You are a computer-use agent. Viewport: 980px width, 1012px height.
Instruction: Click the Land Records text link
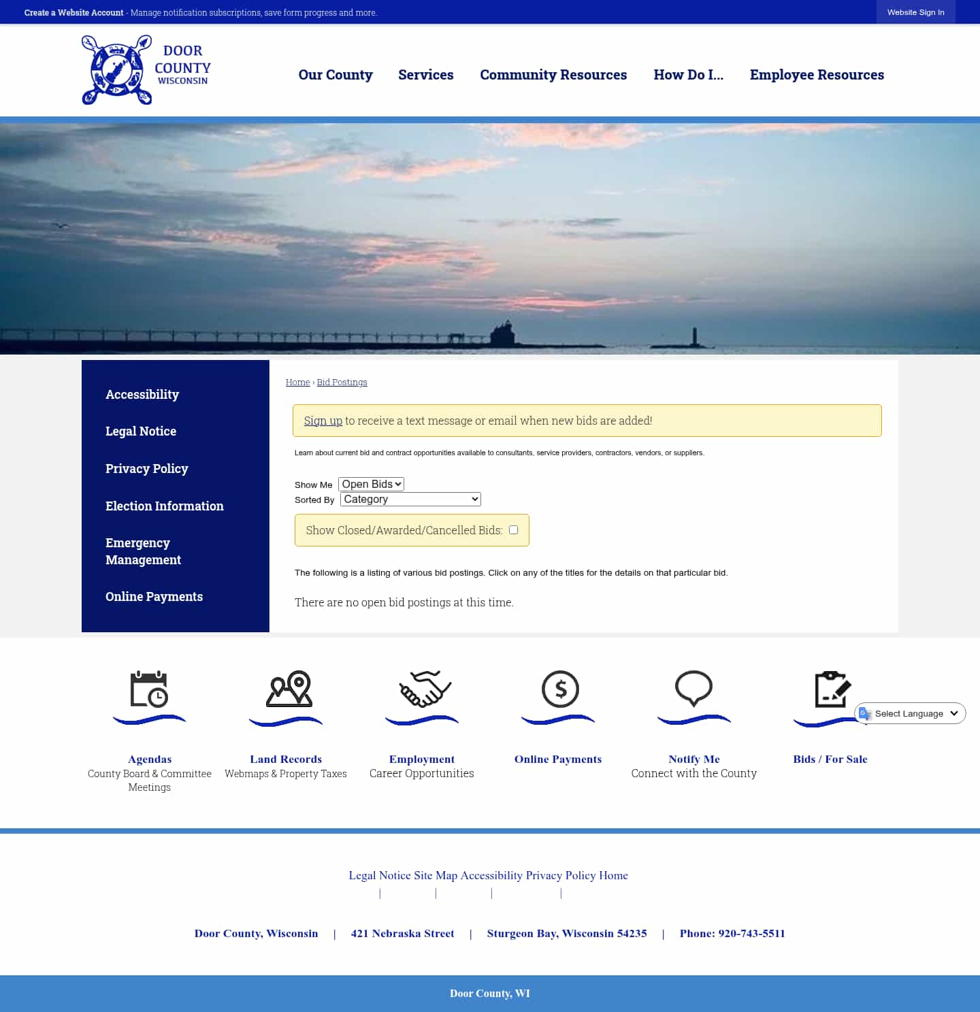(286, 760)
